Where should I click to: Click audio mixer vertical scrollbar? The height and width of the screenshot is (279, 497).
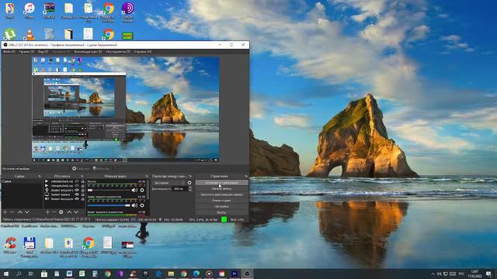pyautogui.click(x=148, y=190)
